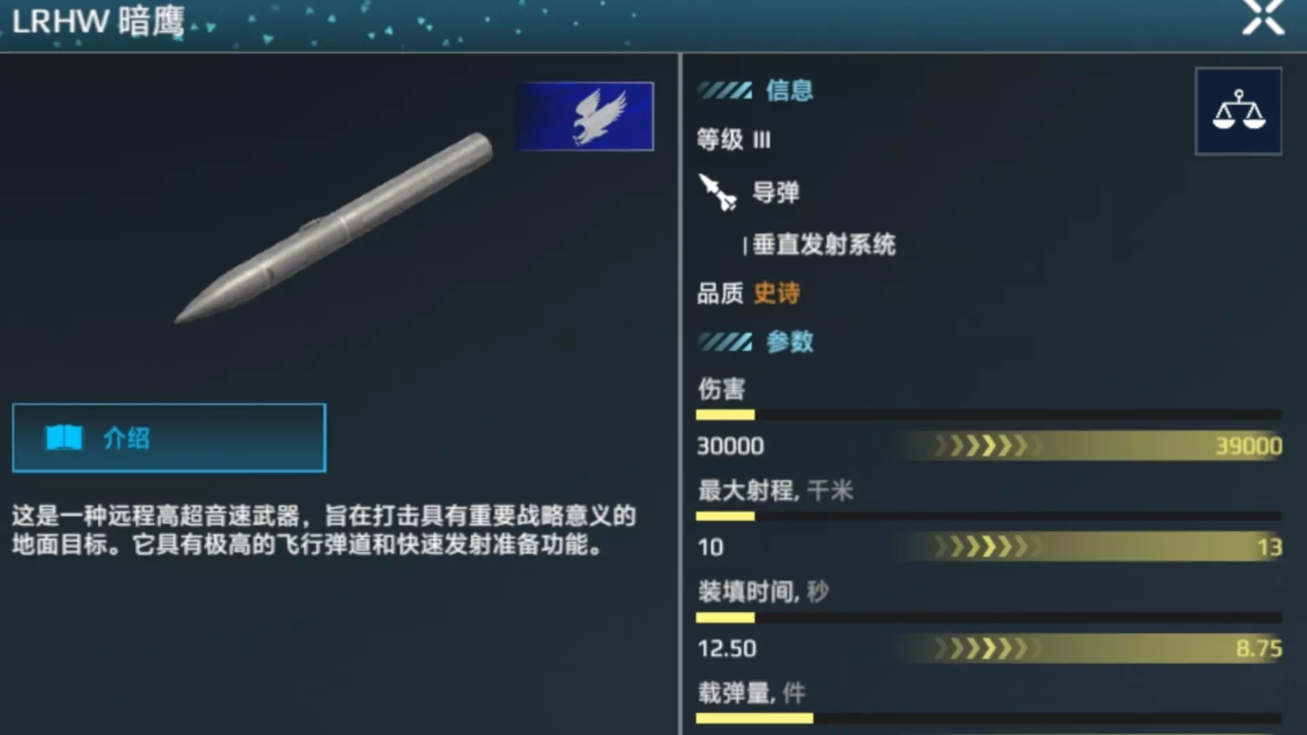Click the 伤害 damage yellow progress bar
The image size is (1307, 735).
coord(989,414)
